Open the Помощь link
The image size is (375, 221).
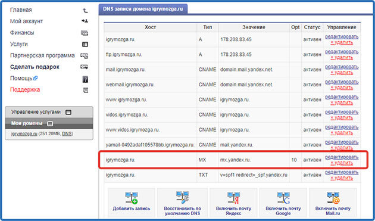coord(21,78)
